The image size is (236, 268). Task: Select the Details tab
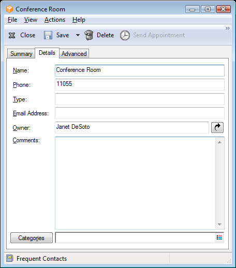coord(47,53)
